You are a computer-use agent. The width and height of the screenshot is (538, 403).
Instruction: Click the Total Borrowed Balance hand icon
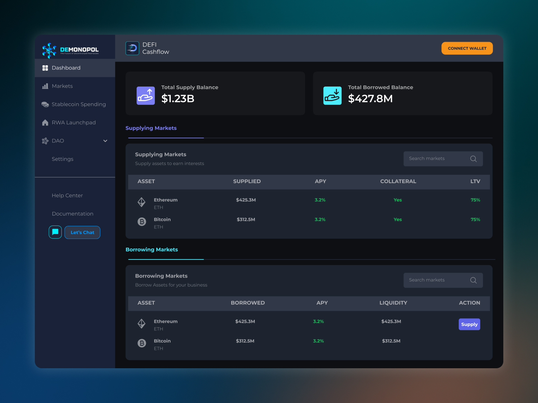(x=333, y=96)
